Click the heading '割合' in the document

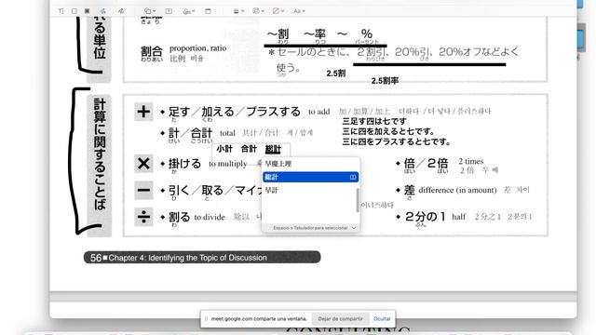[152, 51]
